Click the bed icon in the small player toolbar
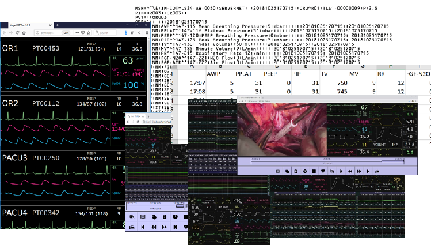This screenshot has height=245, width=431. click(x=132, y=227)
